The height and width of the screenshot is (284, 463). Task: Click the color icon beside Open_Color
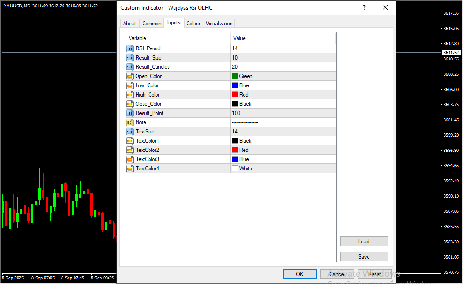[x=130, y=76]
